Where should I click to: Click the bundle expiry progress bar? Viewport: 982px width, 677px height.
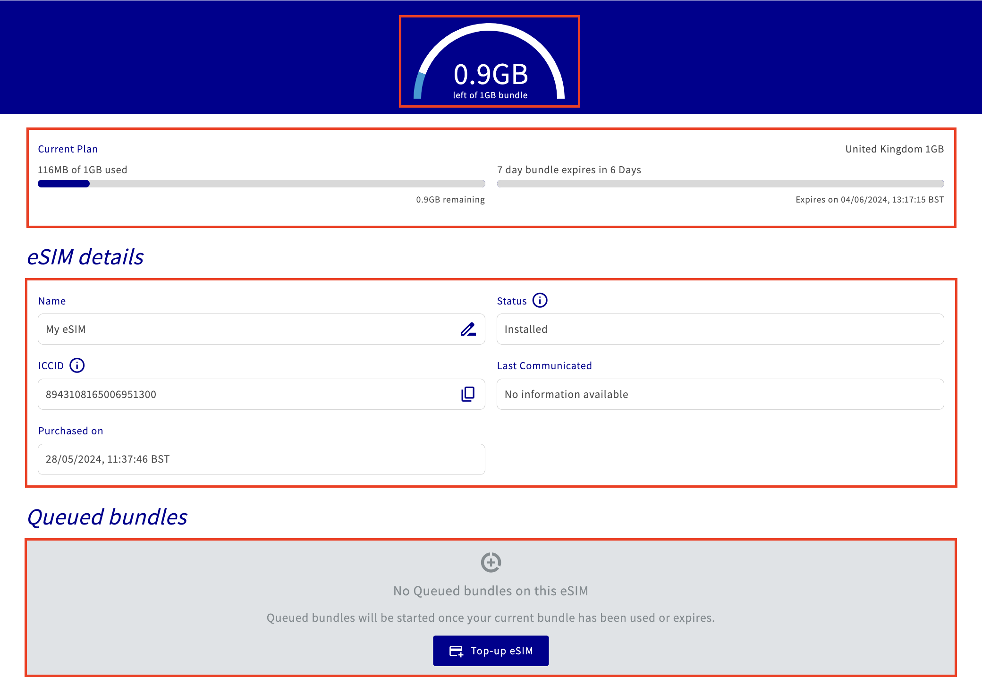pos(720,184)
